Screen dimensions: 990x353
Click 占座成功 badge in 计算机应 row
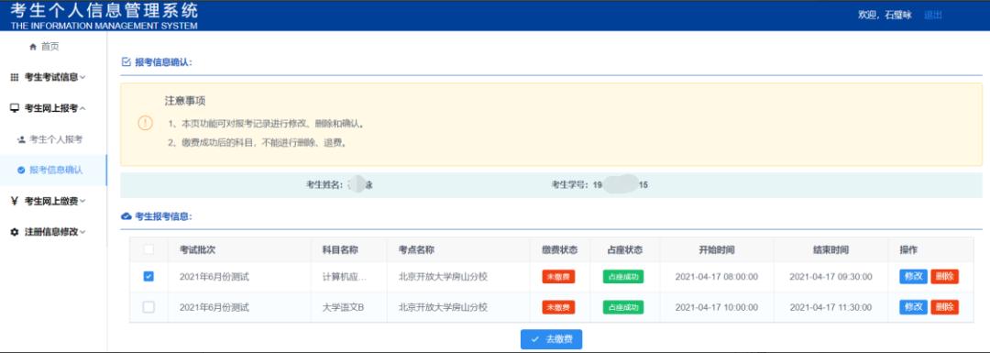[x=623, y=277]
